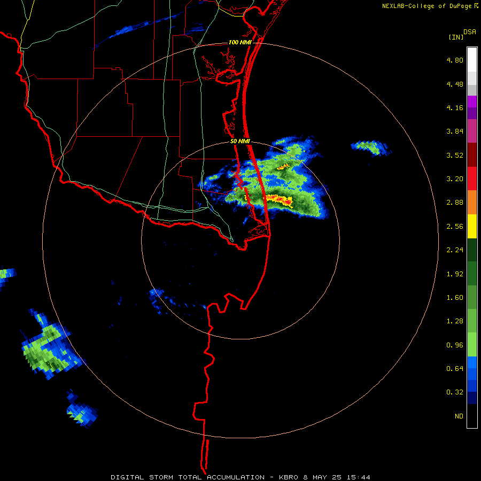Pick the white swatch topping the legend
Screen dimensions: 481x481
[472, 60]
